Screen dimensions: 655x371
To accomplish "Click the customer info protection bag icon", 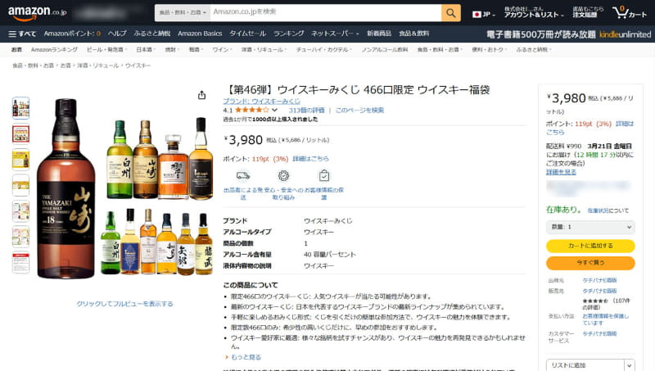I will (x=324, y=175).
